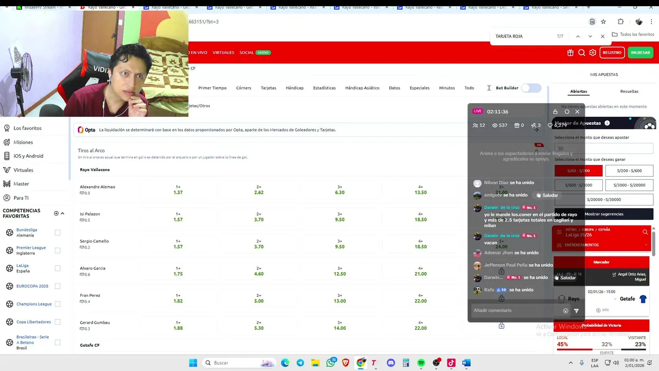
Task: Check the EUROCOPA 2028 checkbox
Action: [x=58, y=286]
